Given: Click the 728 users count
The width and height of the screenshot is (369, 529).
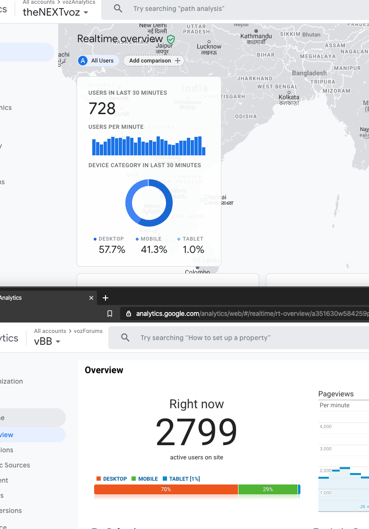Looking at the screenshot, I should [102, 108].
